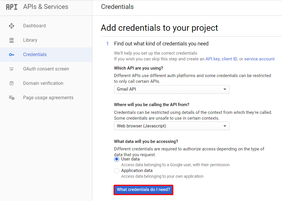Open the Library section icon
The image size is (282, 201).
pyautogui.click(x=12, y=40)
